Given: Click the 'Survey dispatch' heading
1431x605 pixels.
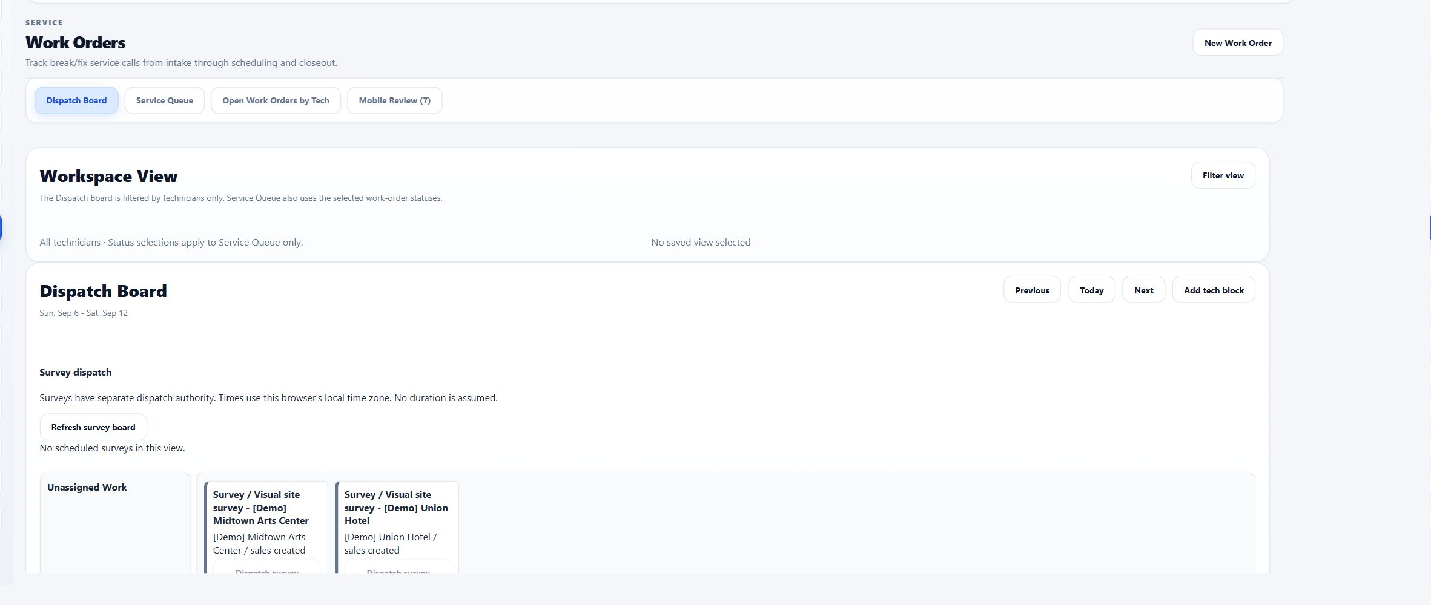Looking at the screenshot, I should tap(76, 373).
